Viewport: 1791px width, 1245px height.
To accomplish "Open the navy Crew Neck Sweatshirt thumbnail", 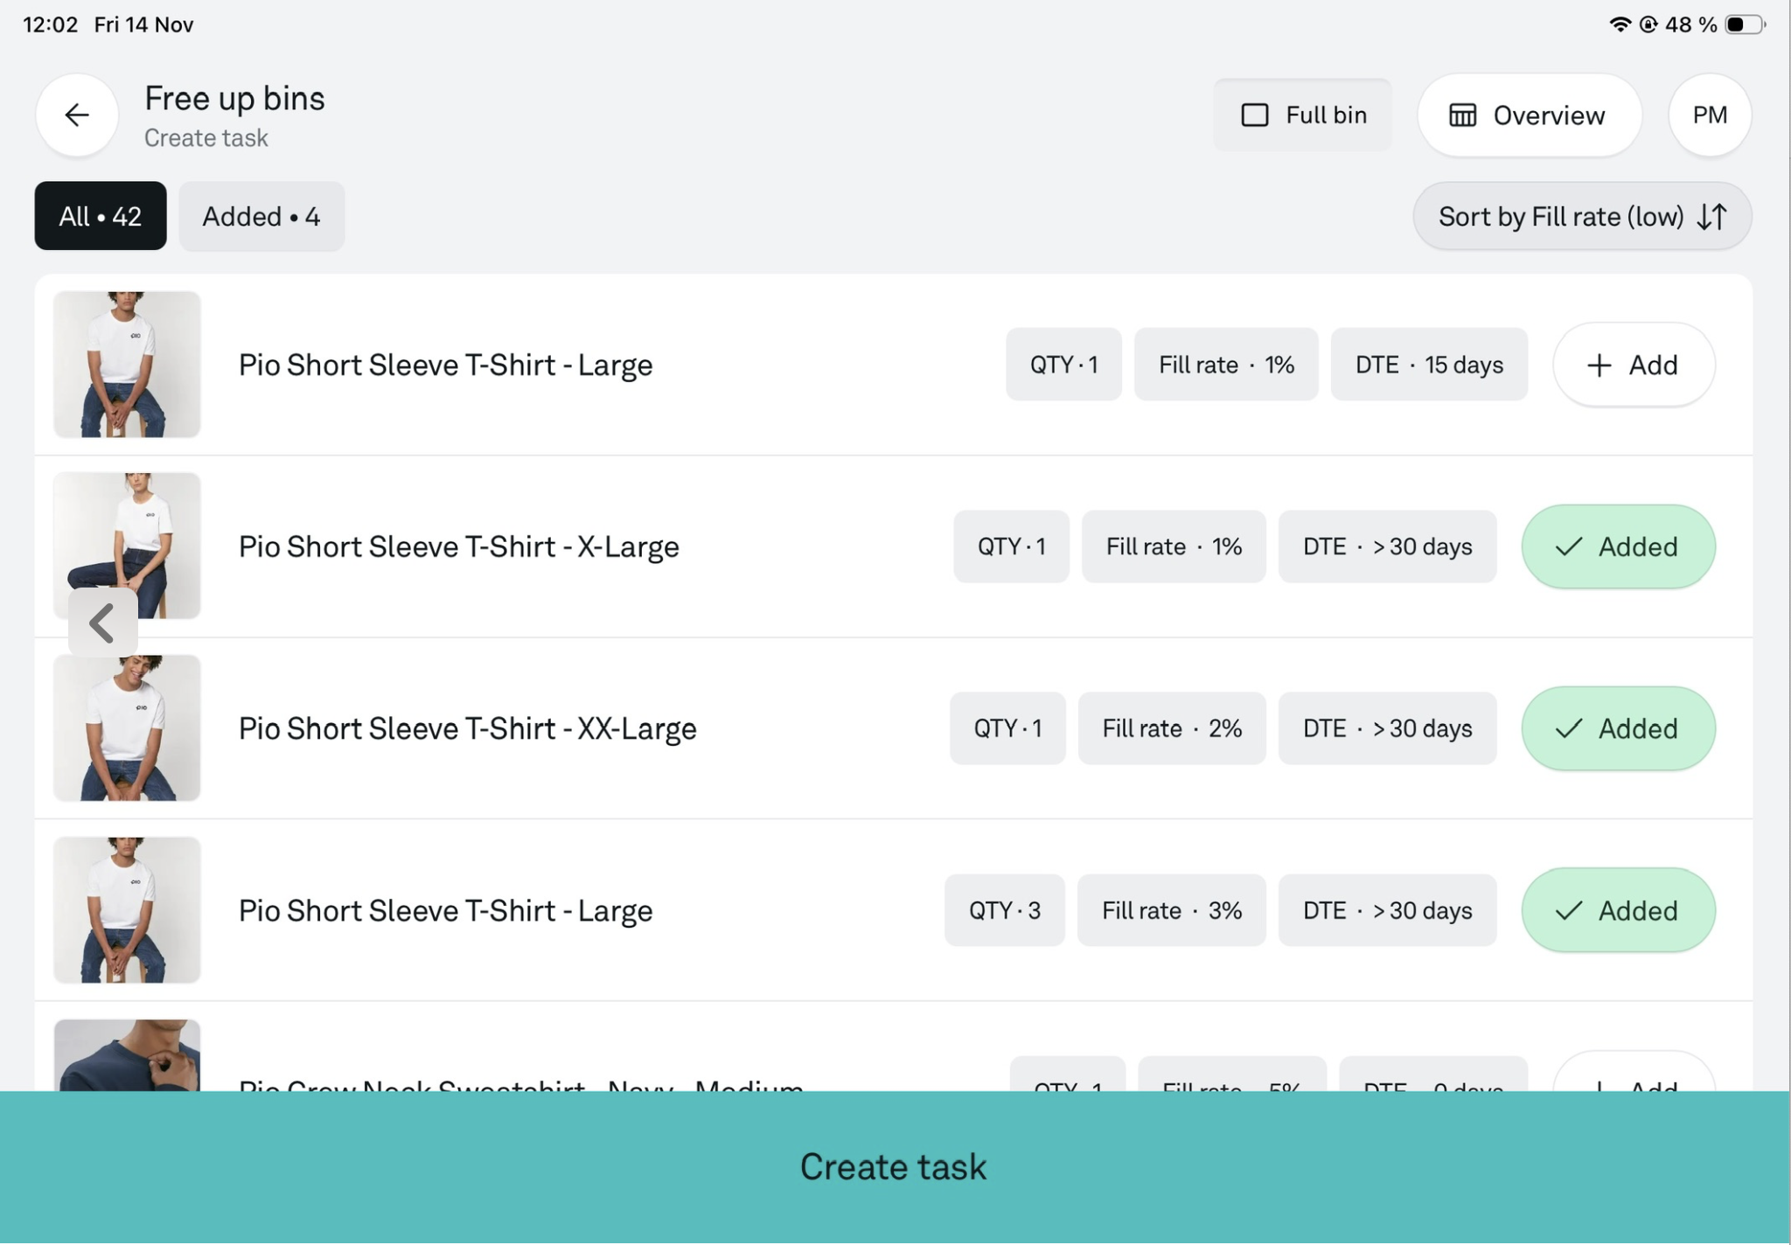I will (x=127, y=1055).
